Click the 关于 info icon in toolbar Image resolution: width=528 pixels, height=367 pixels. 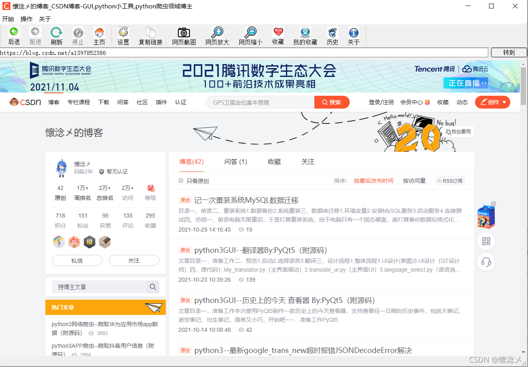tap(353, 32)
